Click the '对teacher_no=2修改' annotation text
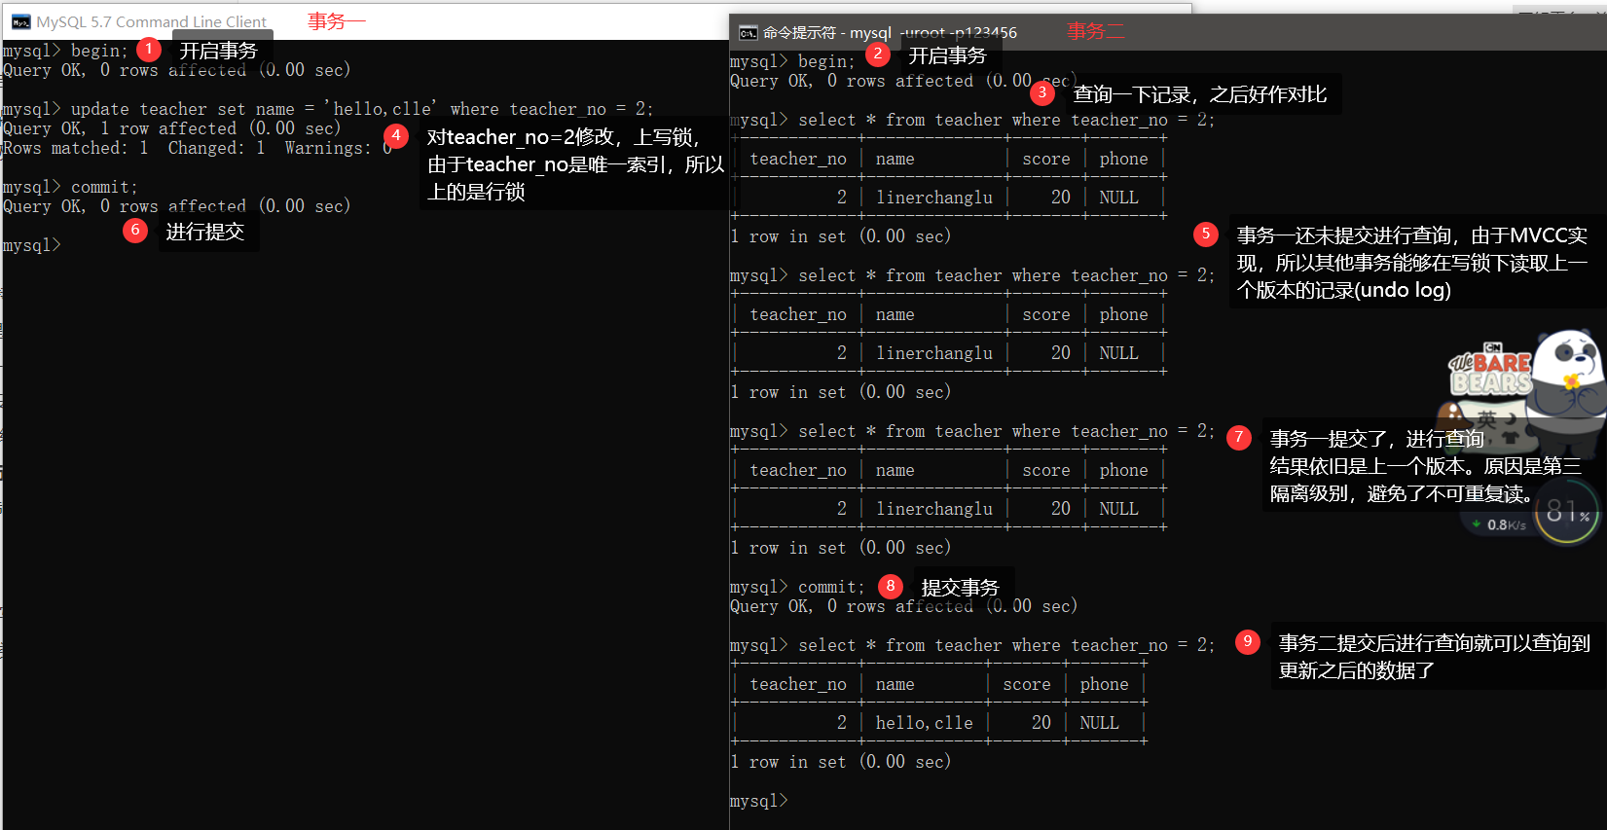Screen dimensions: 1607x830 (575, 164)
